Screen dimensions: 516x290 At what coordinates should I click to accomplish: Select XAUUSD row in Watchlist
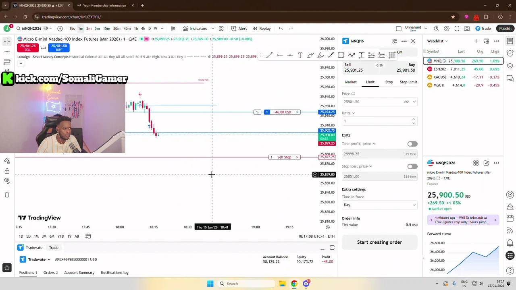(463, 77)
